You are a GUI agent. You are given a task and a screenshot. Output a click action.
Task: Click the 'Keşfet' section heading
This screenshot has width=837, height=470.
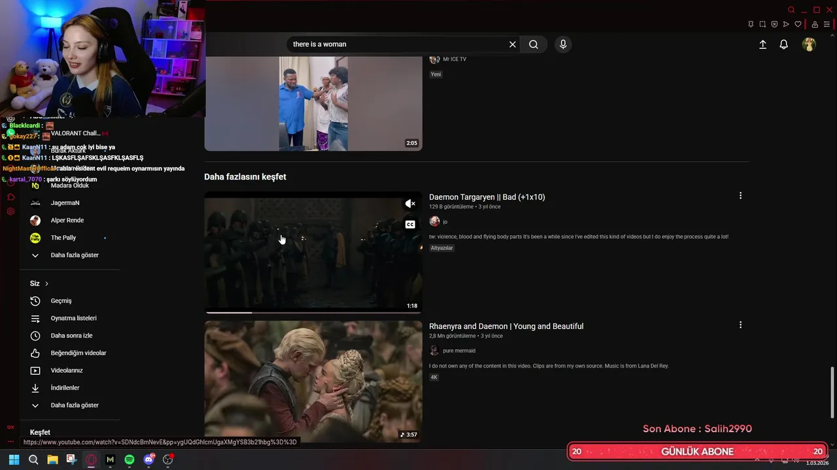(40, 433)
